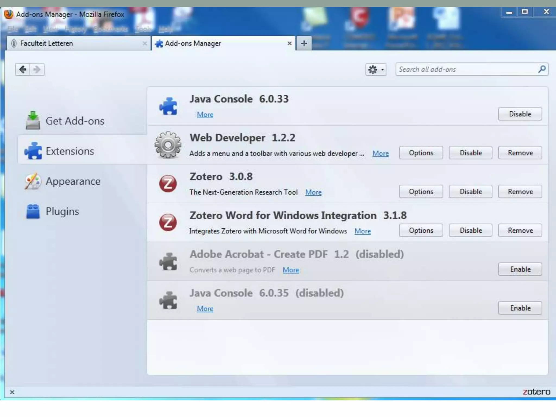The image size is (556, 417).
Task: Open Web Developer Options
Action: [x=421, y=153]
